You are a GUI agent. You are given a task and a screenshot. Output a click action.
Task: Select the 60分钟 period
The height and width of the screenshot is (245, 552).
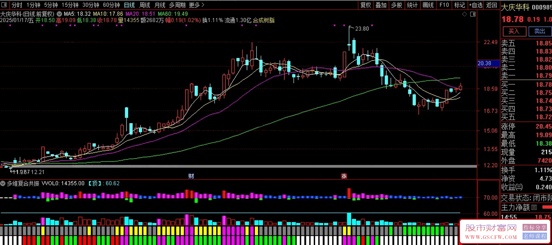coord(111,5)
